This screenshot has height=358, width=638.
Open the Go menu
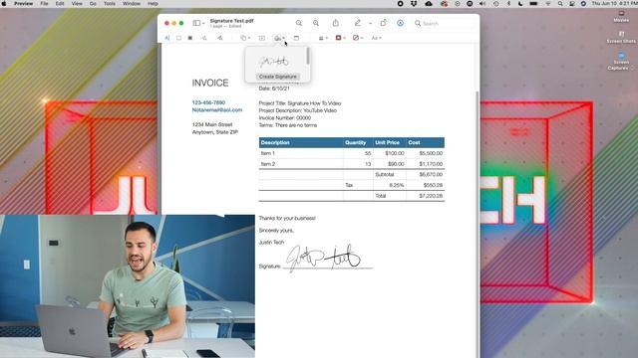93,4
